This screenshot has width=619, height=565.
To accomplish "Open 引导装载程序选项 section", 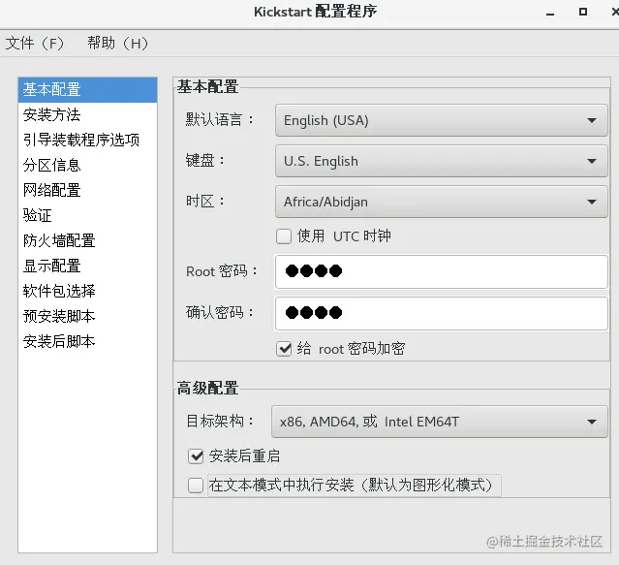I will click(87, 140).
